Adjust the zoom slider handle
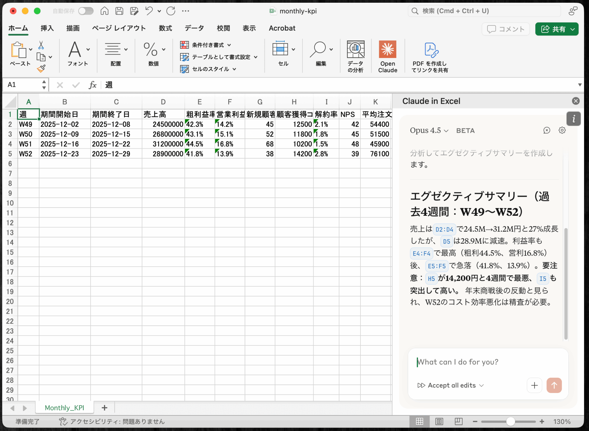The height and width of the screenshot is (431, 589). (510, 421)
